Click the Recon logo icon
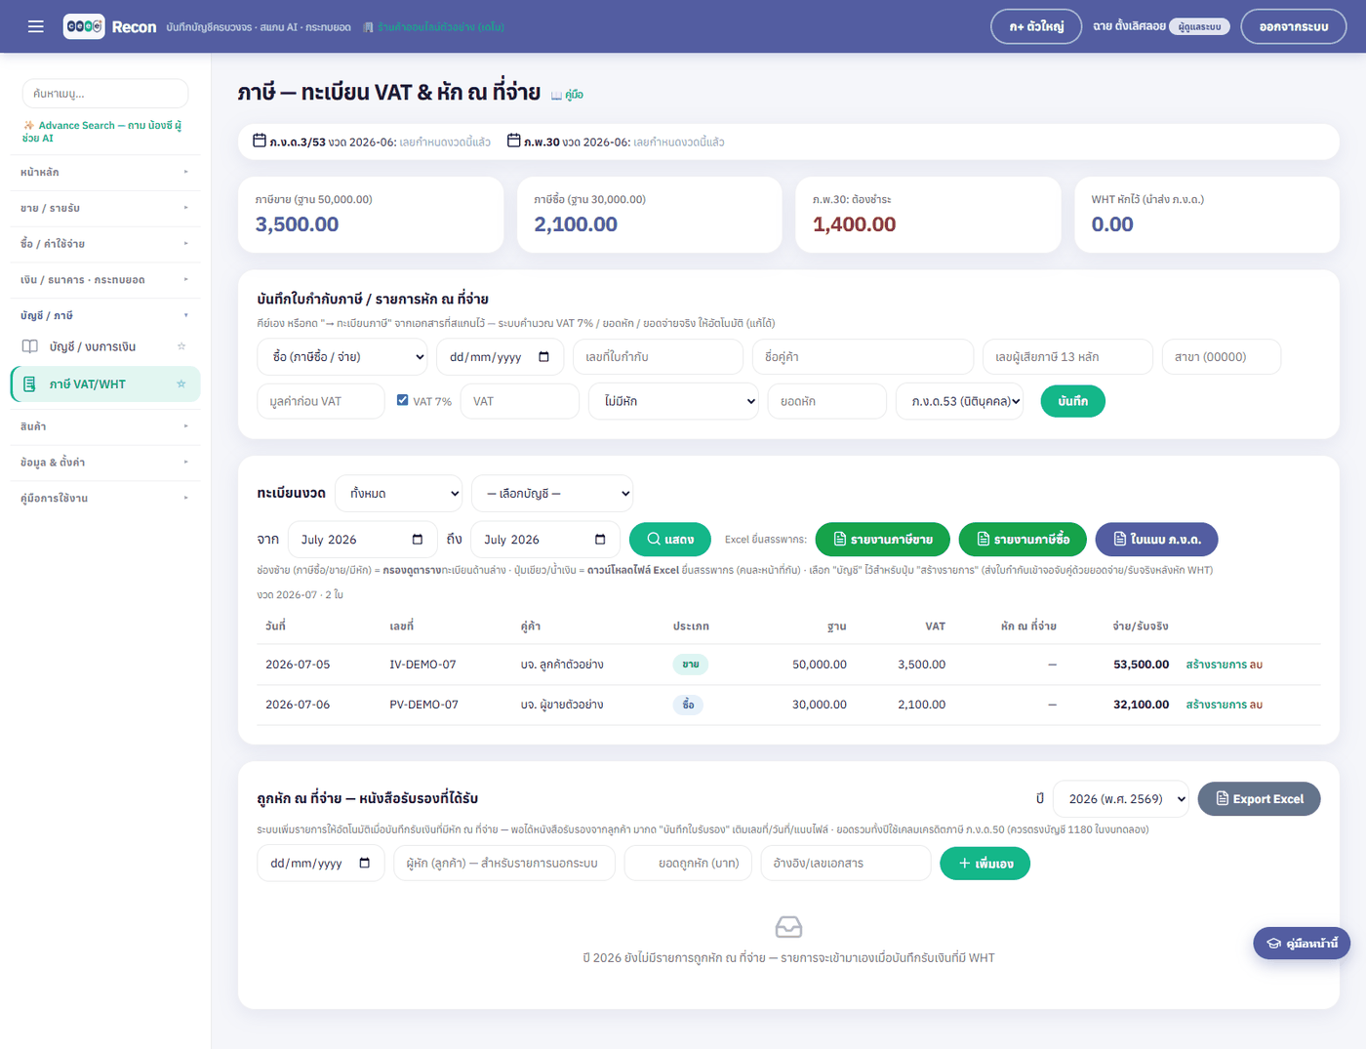 [x=84, y=26]
